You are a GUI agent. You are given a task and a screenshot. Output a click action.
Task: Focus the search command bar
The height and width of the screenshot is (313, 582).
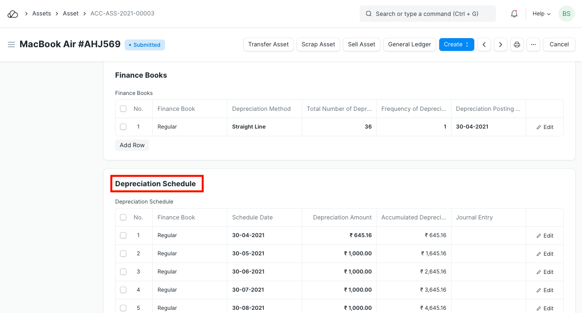427,14
